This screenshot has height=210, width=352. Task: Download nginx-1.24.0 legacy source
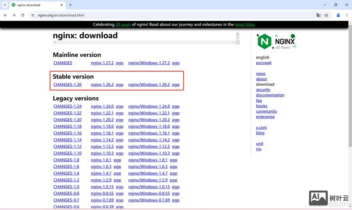tap(102, 106)
